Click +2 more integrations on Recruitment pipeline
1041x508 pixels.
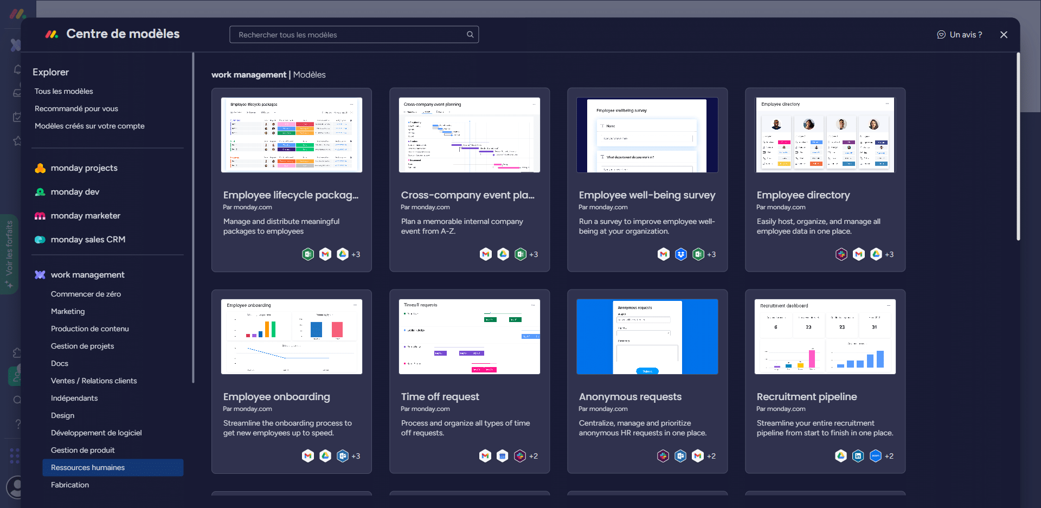pyautogui.click(x=889, y=456)
